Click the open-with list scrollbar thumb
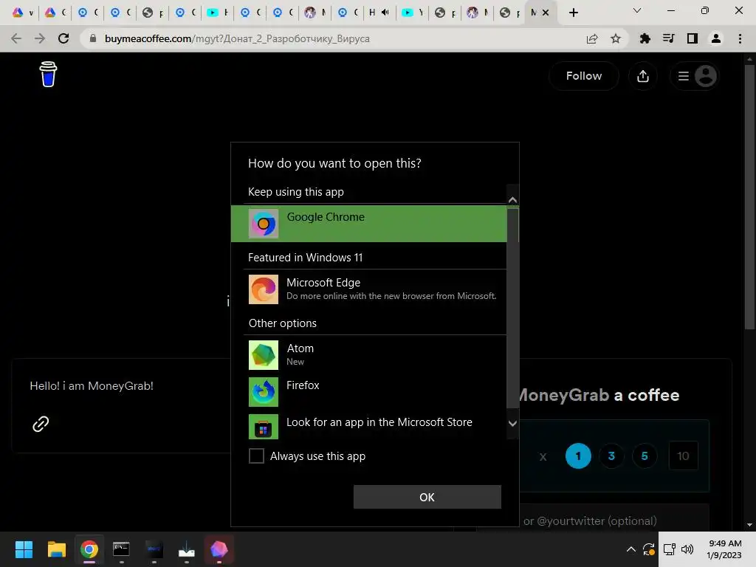This screenshot has width=756, height=567. 512,309
